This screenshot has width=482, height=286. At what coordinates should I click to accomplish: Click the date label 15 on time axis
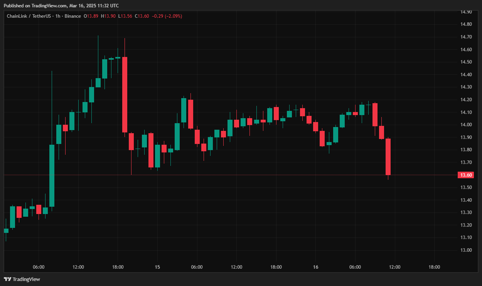(157, 267)
